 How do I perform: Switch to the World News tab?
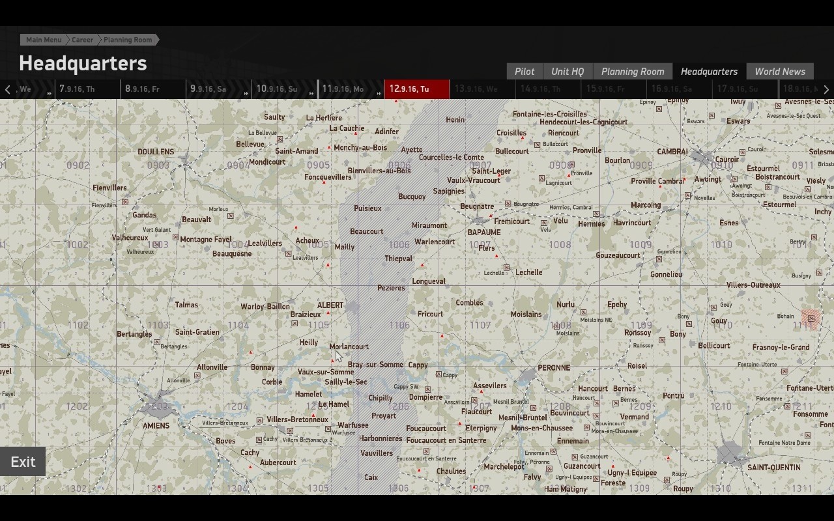780,72
